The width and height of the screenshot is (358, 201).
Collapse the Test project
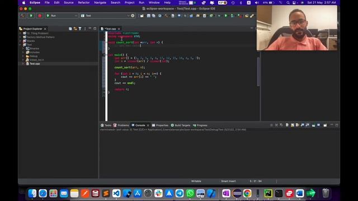(x=20, y=45)
